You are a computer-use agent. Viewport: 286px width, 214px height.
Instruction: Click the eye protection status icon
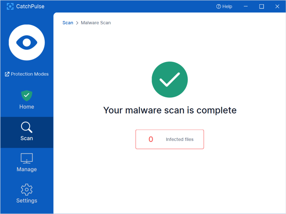27,42
